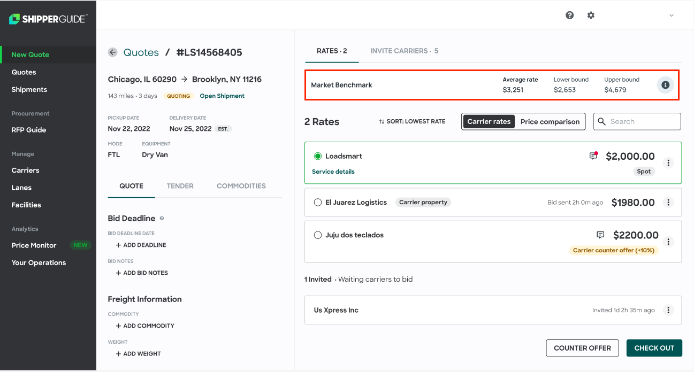This screenshot has height=372, width=694.
Task: Click Add Bid Notes
Action: coord(142,273)
